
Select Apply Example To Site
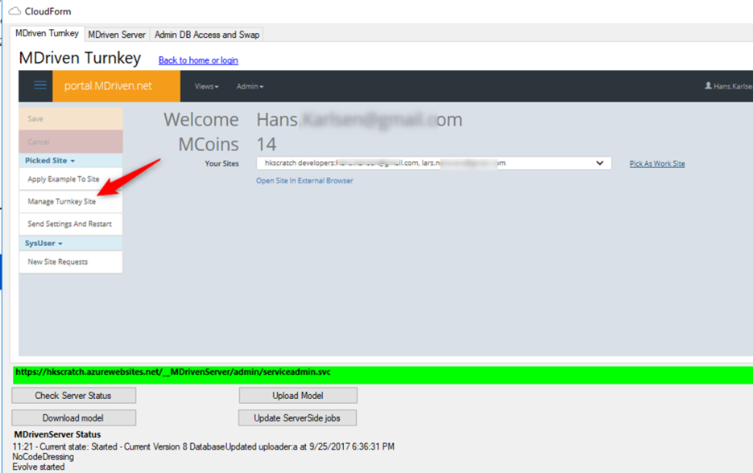click(71, 179)
